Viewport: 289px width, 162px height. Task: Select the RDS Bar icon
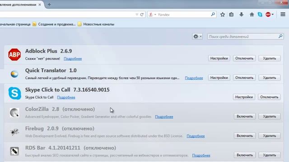(x=14, y=151)
